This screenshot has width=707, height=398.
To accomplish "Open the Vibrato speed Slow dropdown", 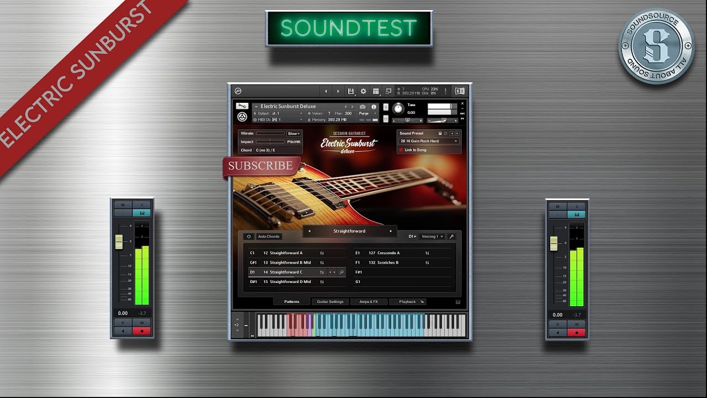I will (x=294, y=133).
